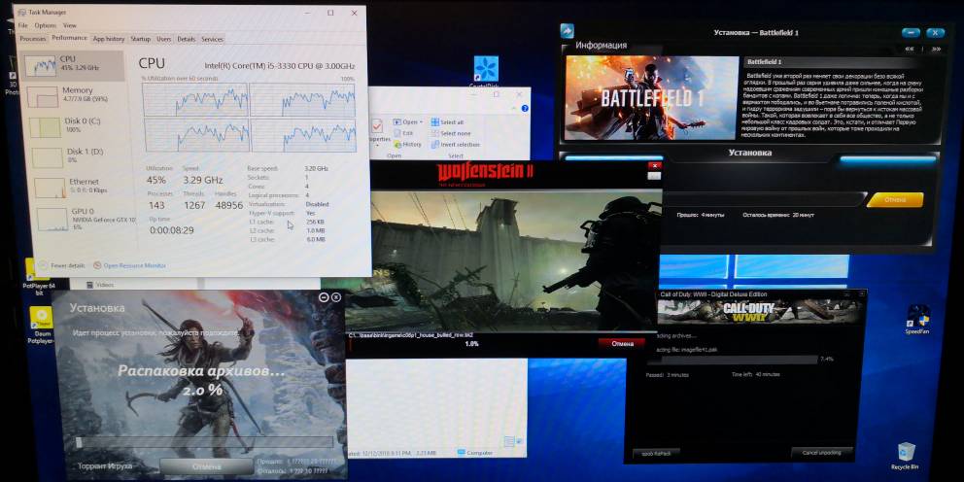Image resolution: width=964 pixels, height=482 pixels.
Task: Click the Task Manager title bar icon
Action: [23, 13]
